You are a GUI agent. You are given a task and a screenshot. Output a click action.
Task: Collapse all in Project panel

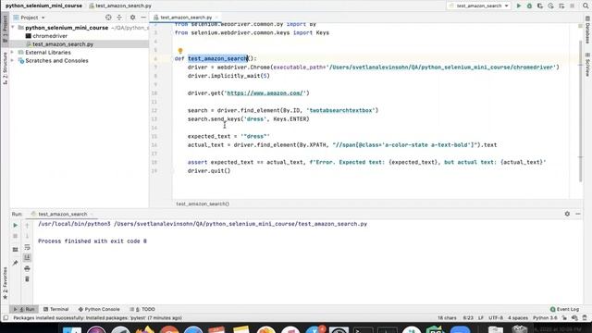point(119,18)
